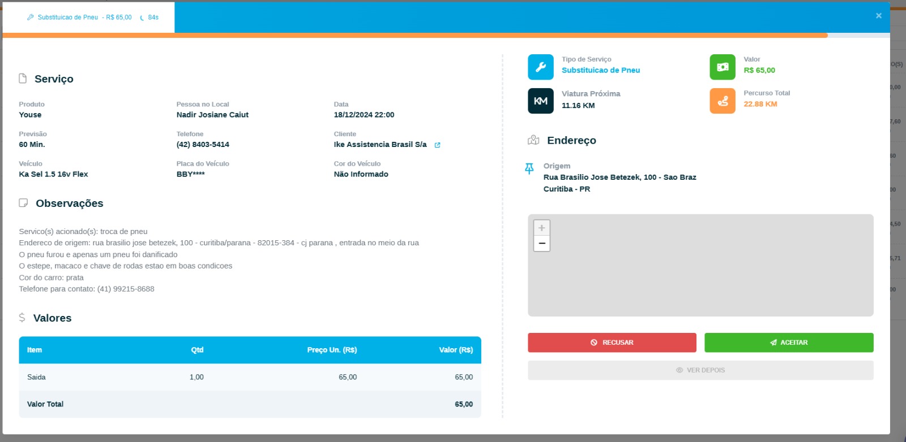The width and height of the screenshot is (906, 442).
Task: Click the map icon beside Endereço
Action: click(x=533, y=140)
